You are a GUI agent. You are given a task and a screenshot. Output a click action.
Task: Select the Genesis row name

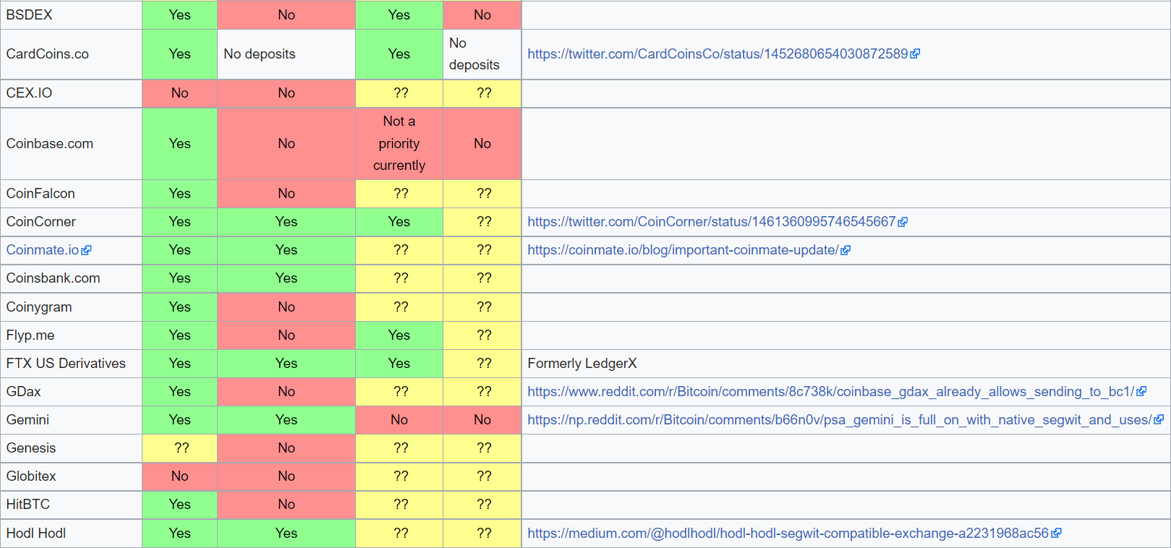pyautogui.click(x=31, y=448)
